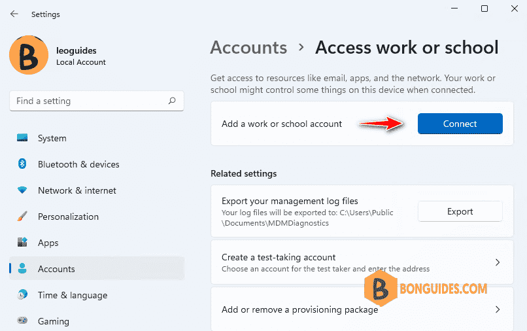The image size is (527, 331).
Task: Click the Connect button
Action: [x=460, y=124]
